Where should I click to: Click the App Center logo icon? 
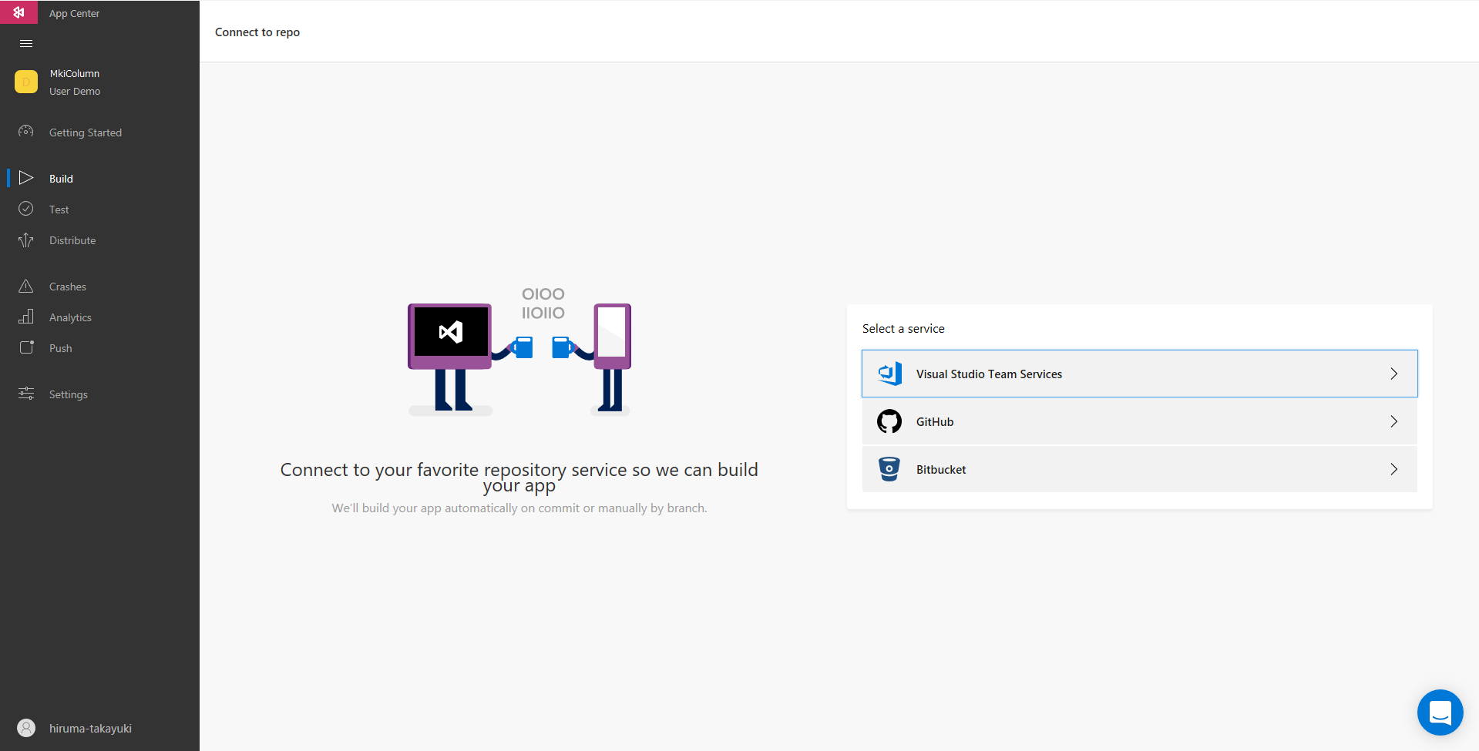18,12
